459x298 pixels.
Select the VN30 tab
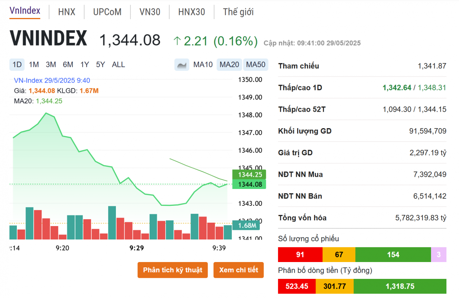pyautogui.click(x=150, y=12)
